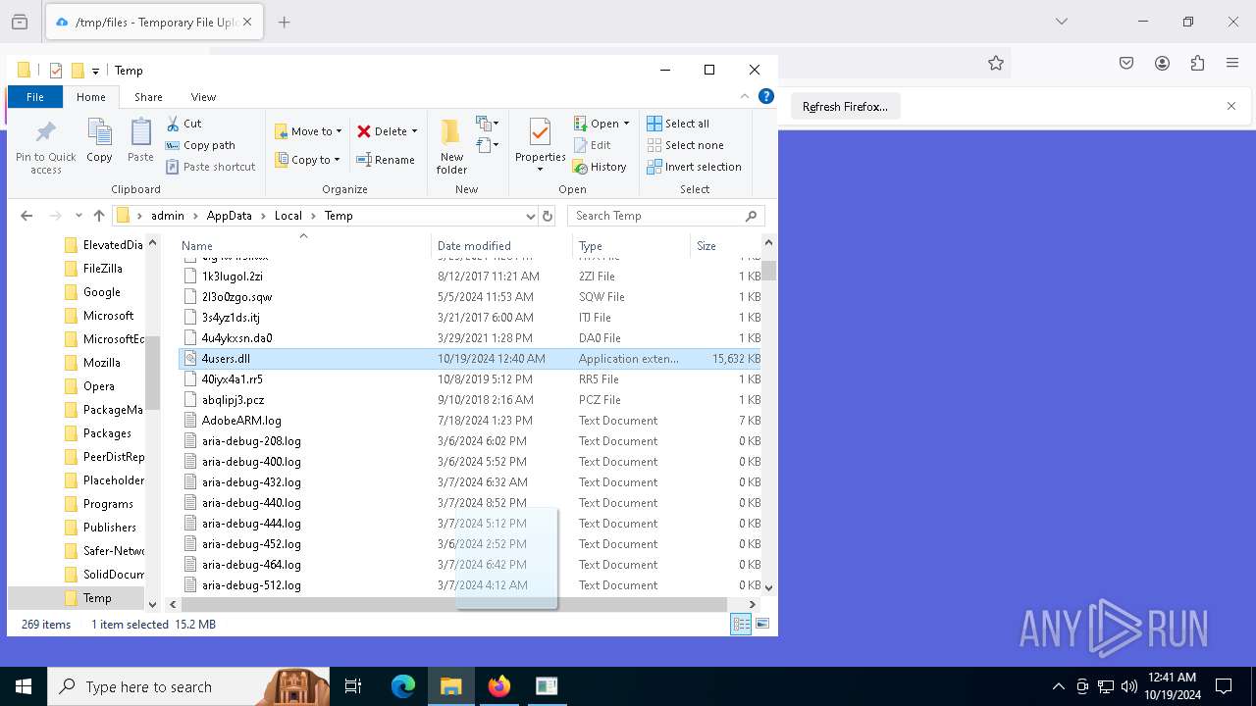Switch to the Share ribbon tab

(148, 97)
